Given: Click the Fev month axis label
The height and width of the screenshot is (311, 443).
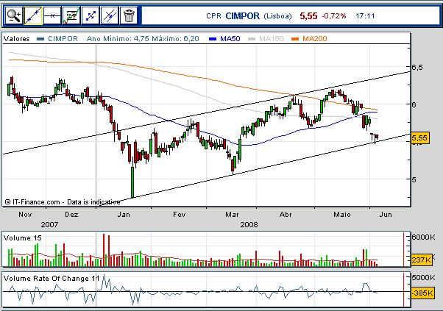Looking at the screenshot, I should pyautogui.click(x=180, y=215).
